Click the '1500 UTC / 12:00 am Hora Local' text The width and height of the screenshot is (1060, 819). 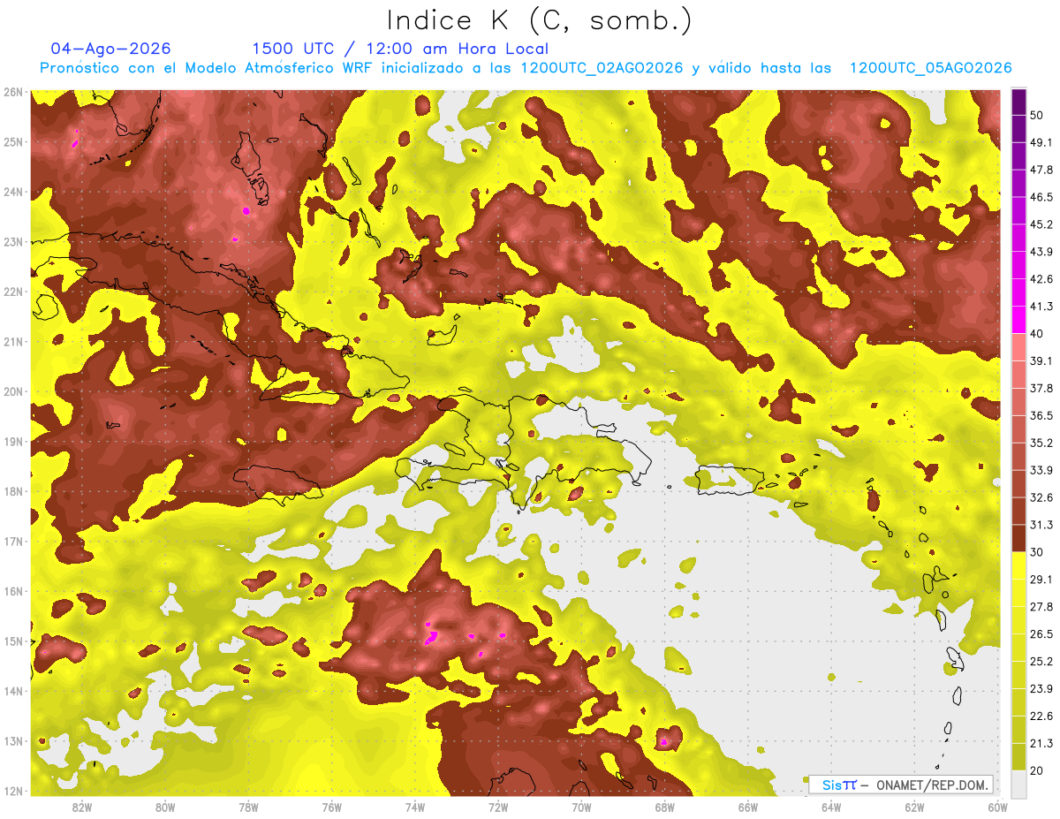(400, 49)
